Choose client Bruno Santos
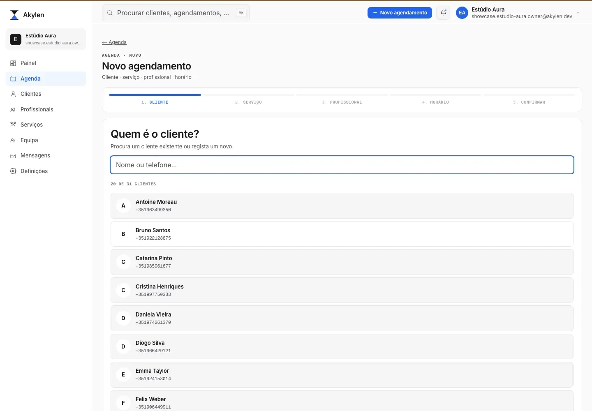 [342, 234]
